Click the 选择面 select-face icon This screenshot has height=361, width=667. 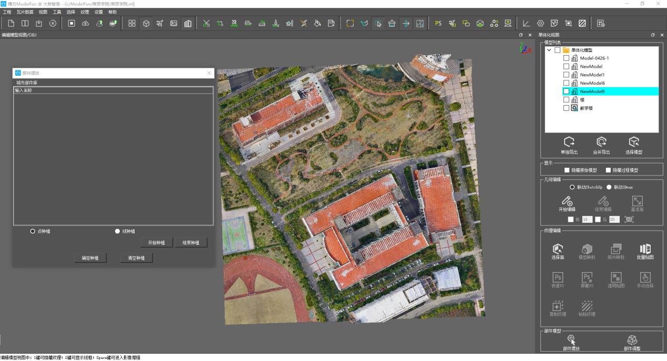558,252
